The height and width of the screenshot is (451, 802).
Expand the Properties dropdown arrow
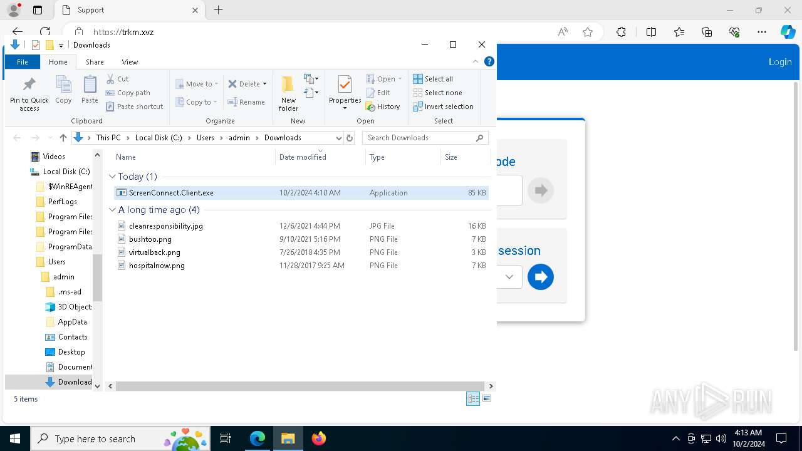(x=345, y=108)
